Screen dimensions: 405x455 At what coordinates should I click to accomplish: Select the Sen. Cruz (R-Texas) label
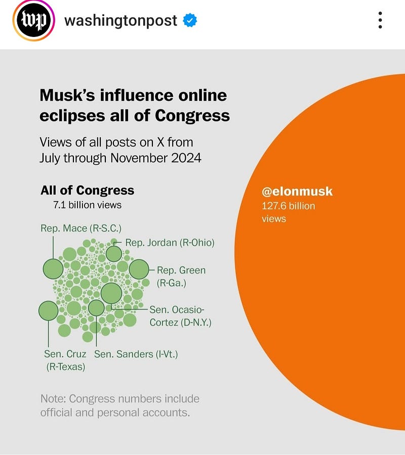65,360
